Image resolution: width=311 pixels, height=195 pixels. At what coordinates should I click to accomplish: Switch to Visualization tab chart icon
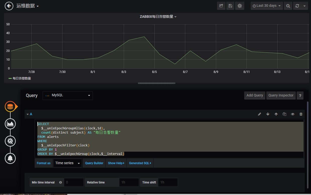(x=10, y=124)
